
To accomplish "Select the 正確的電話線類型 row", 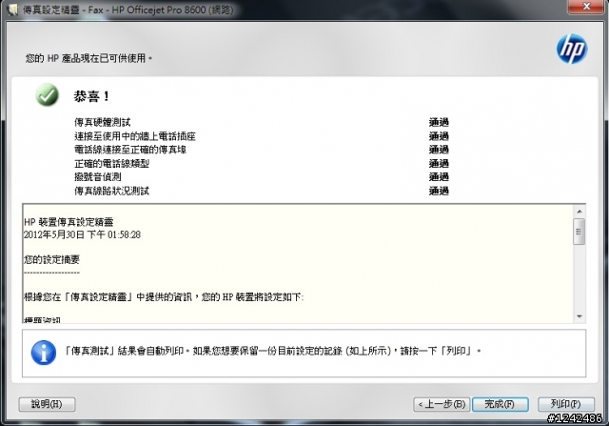I will point(111,163).
